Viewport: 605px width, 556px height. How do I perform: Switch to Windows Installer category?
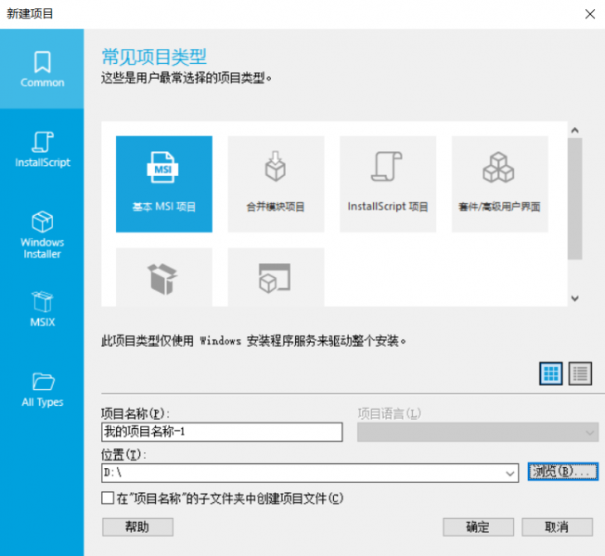click(42, 234)
